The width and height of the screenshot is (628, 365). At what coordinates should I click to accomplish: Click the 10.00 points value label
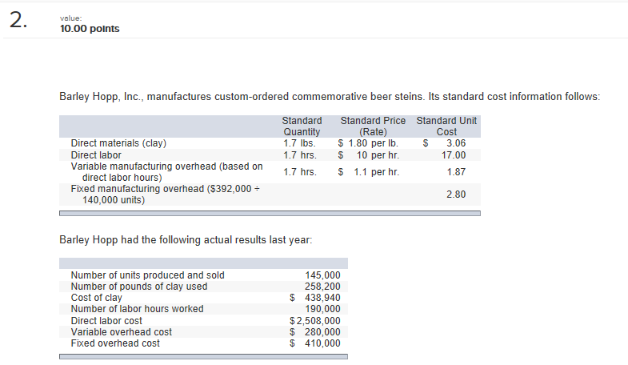[x=90, y=29]
